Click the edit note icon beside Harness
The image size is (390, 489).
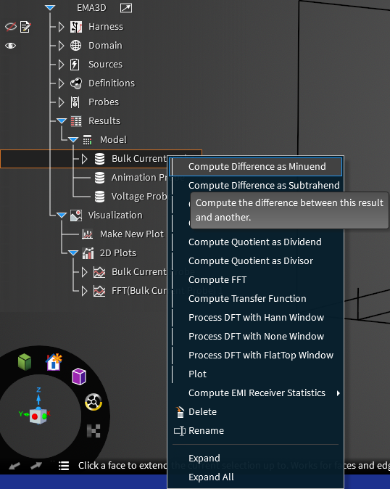click(25, 27)
